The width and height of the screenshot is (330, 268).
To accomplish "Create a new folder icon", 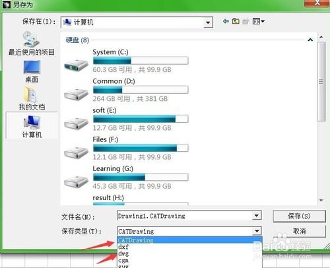I will (x=246, y=21).
